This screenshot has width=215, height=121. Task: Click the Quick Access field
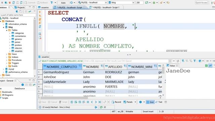click(x=201, y=3)
